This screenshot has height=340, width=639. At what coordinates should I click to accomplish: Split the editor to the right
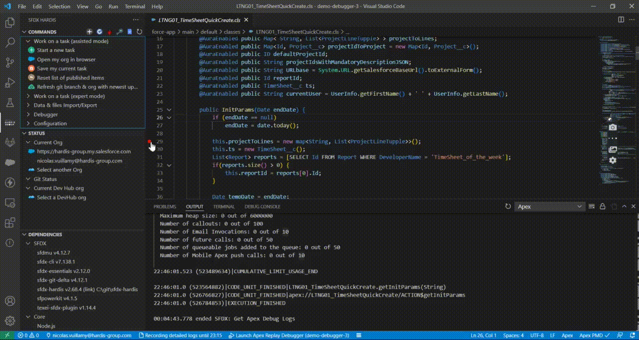pyautogui.click(x=621, y=20)
